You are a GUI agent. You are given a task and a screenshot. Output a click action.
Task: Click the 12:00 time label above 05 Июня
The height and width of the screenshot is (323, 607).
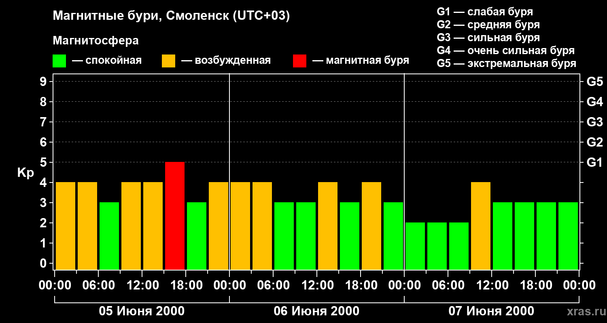pos(142,285)
